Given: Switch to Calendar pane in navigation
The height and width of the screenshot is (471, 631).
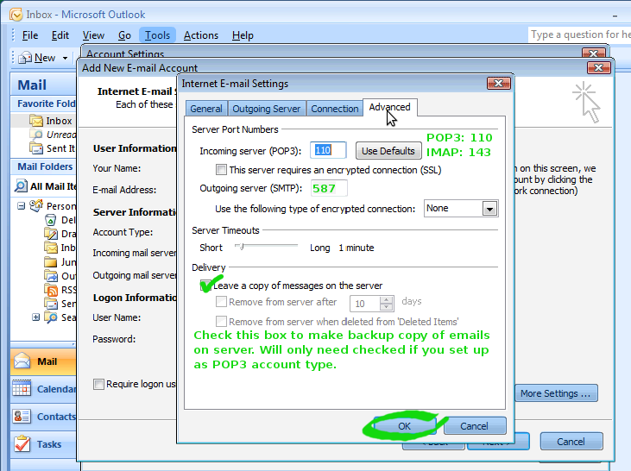Looking at the screenshot, I should [43, 389].
